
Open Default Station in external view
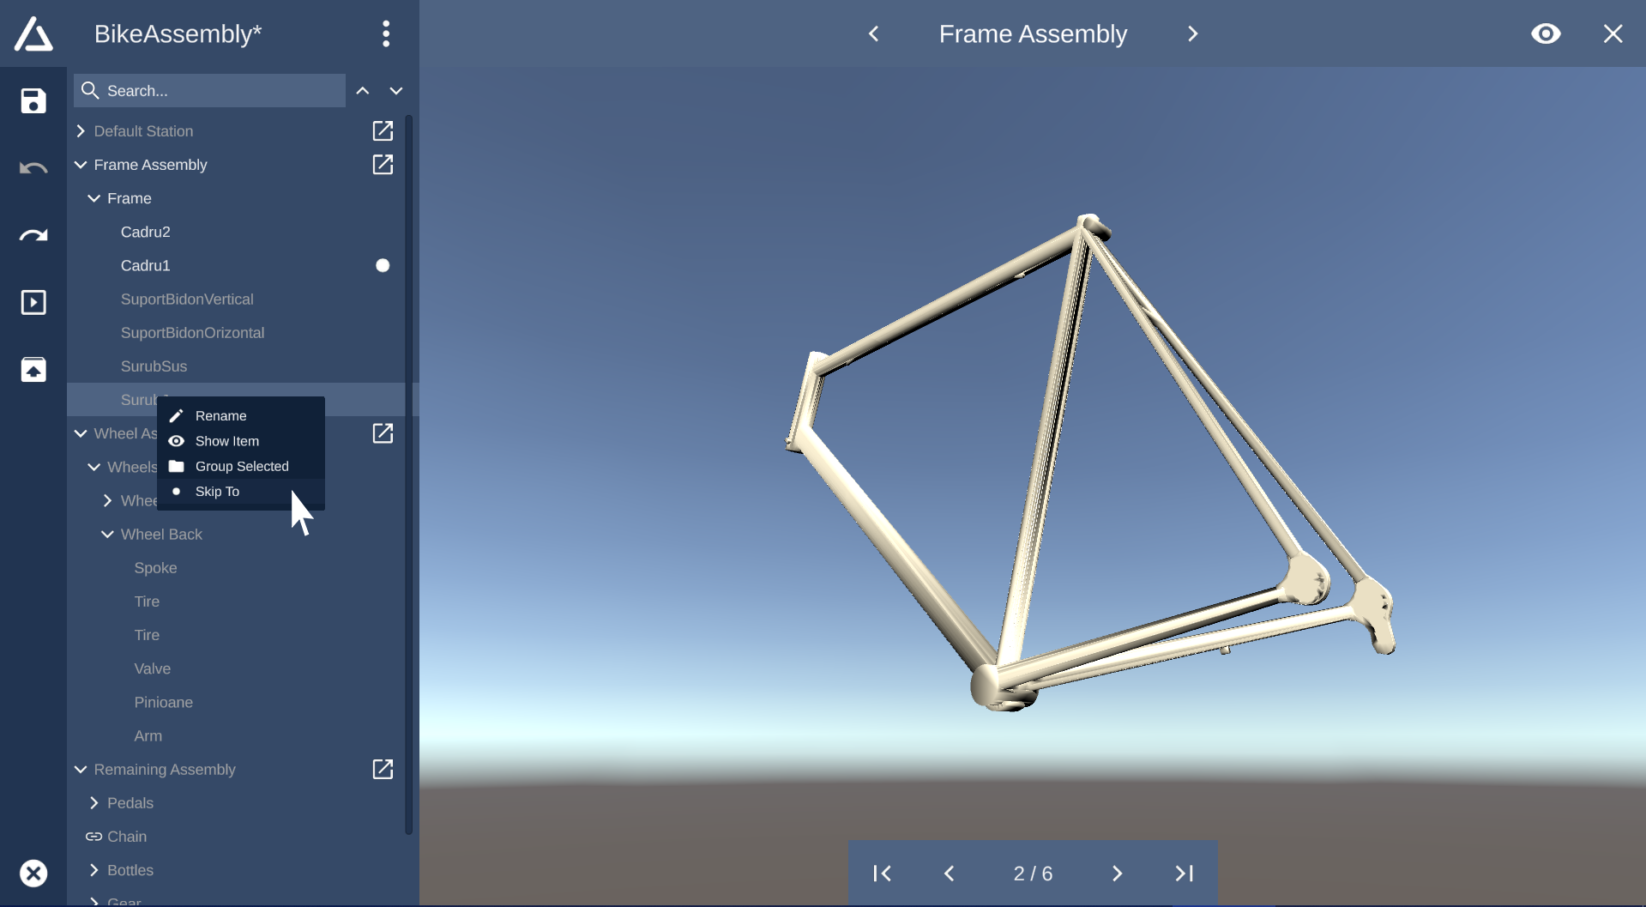click(383, 131)
